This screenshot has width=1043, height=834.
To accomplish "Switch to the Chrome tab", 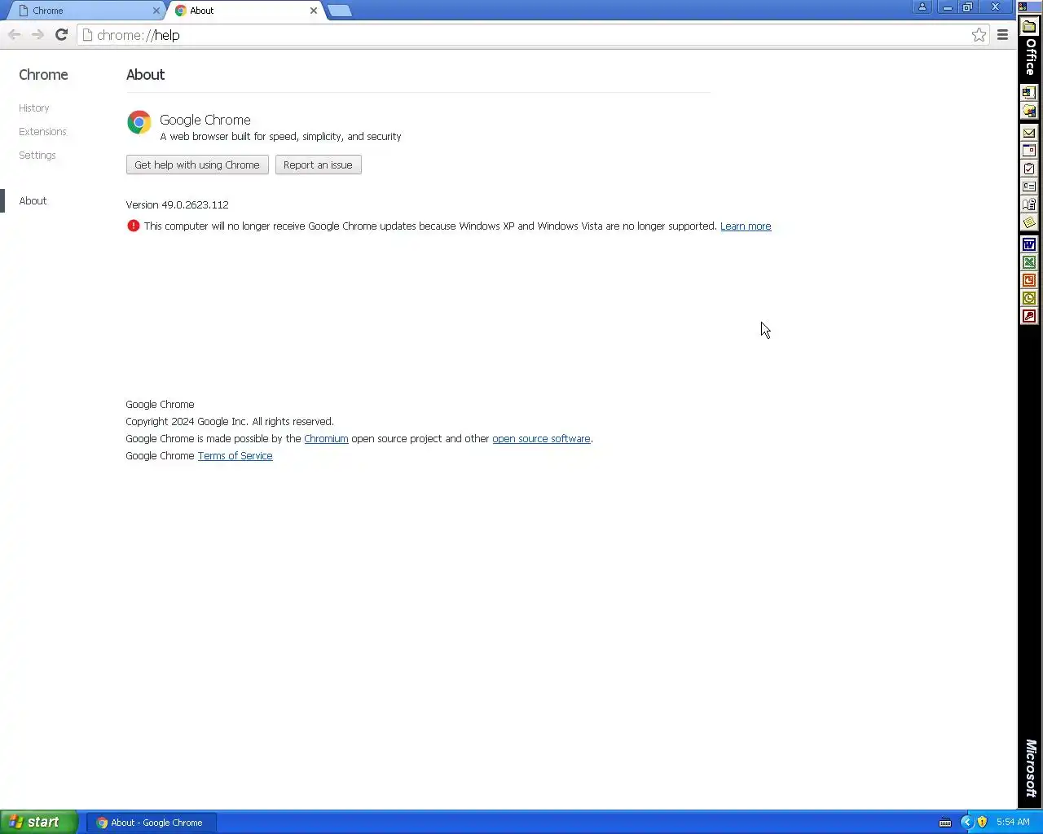I will [86, 11].
